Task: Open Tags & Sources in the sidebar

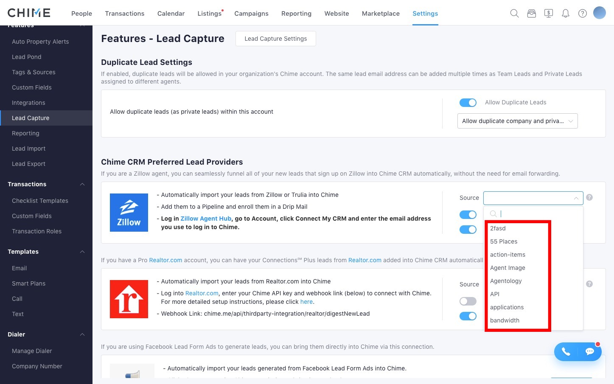Action: click(34, 72)
